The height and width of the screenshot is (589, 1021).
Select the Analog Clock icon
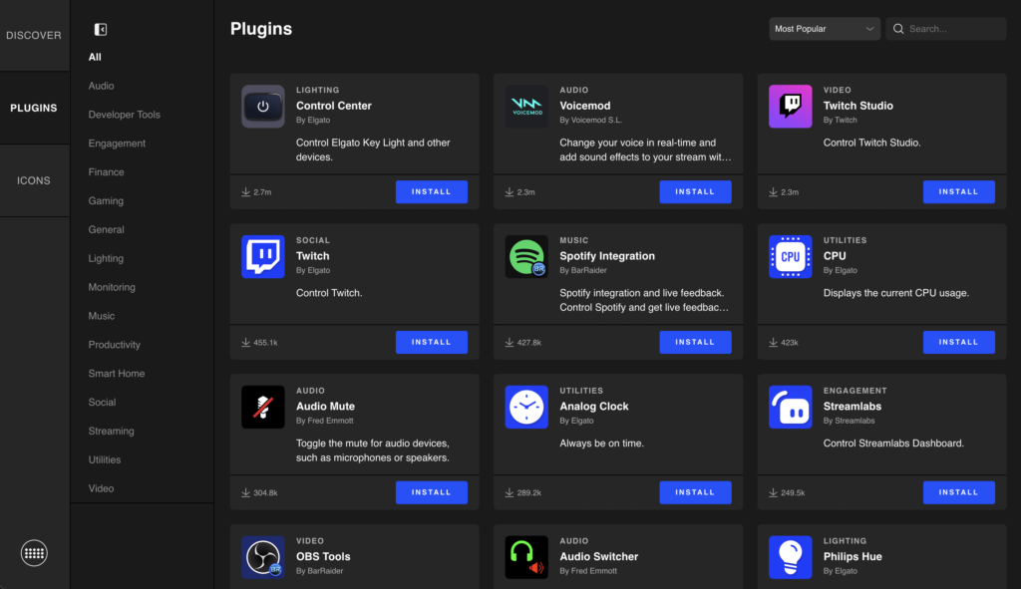point(526,408)
